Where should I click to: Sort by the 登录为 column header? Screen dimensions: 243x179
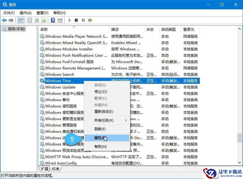[x=191, y=30]
